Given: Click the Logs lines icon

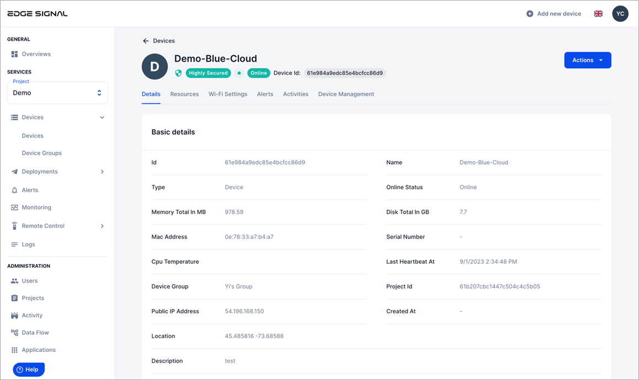Looking at the screenshot, I should pos(15,245).
